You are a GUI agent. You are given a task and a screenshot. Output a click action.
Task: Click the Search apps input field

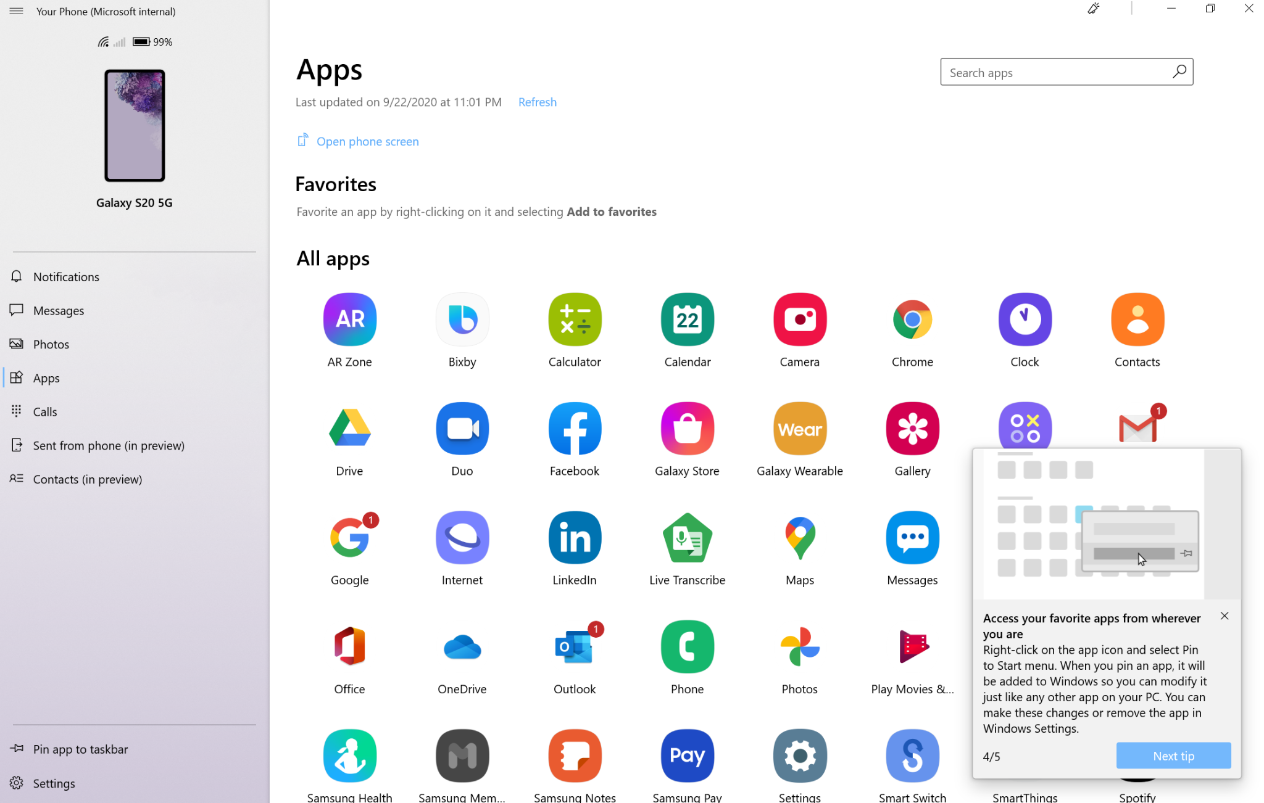[x=1055, y=73]
